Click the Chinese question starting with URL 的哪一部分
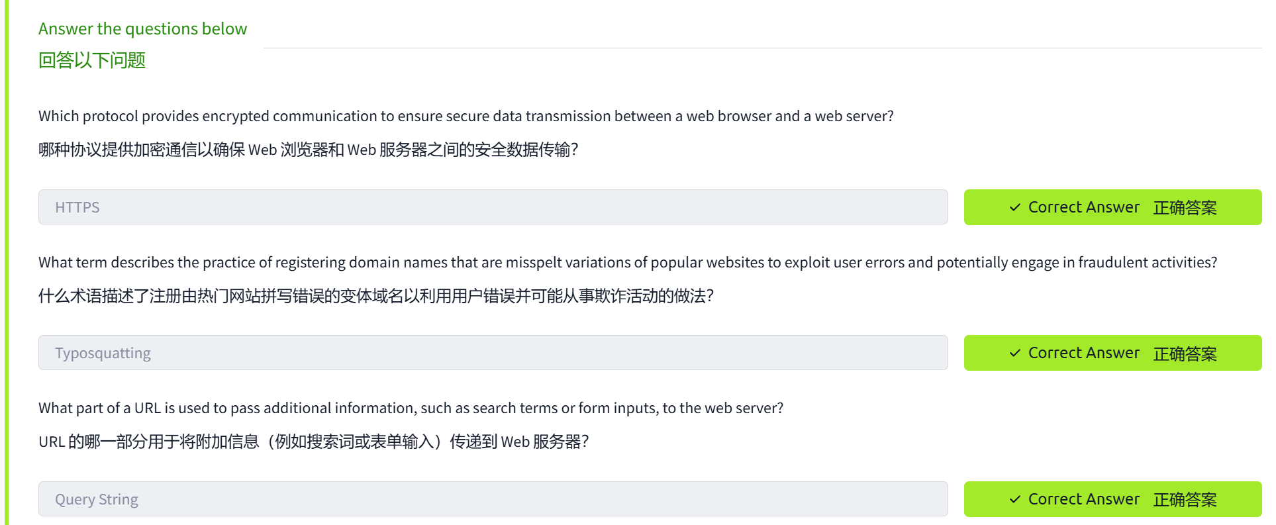The width and height of the screenshot is (1276, 525). click(x=313, y=442)
